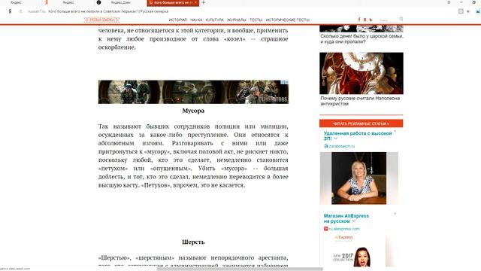Open the zarabotaezh.ru link
The image size is (481, 271).
coord(342,146)
